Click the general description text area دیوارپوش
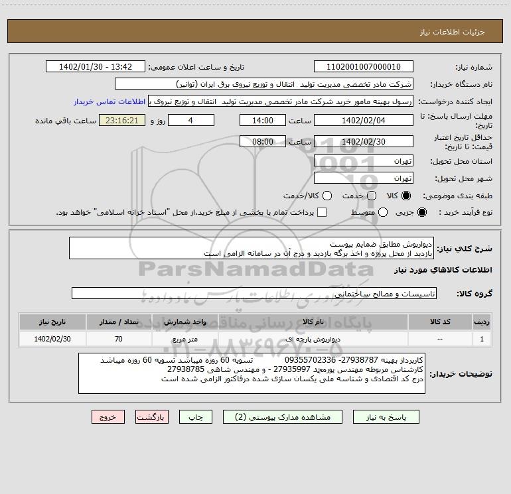The width and height of the screenshot is (511, 494). click(x=252, y=249)
